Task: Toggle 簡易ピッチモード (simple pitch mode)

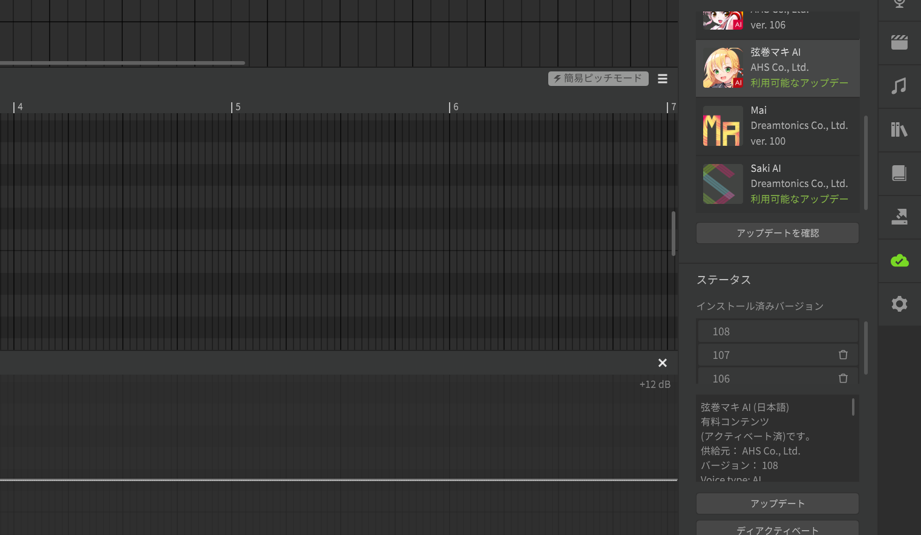Action: click(x=598, y=79)
